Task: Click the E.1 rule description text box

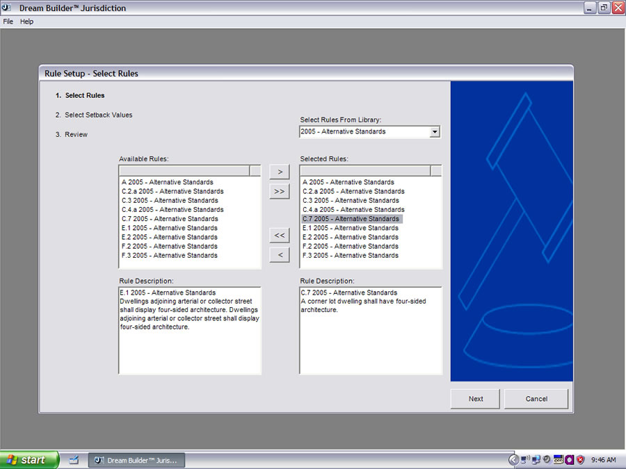Action: 190,331
